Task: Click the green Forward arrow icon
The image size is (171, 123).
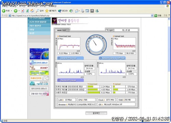Action: coord(15,11)
